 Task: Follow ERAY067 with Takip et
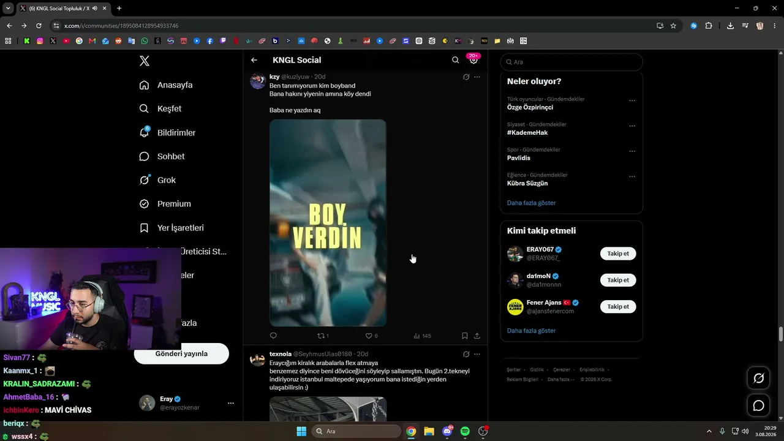(618, 254)
